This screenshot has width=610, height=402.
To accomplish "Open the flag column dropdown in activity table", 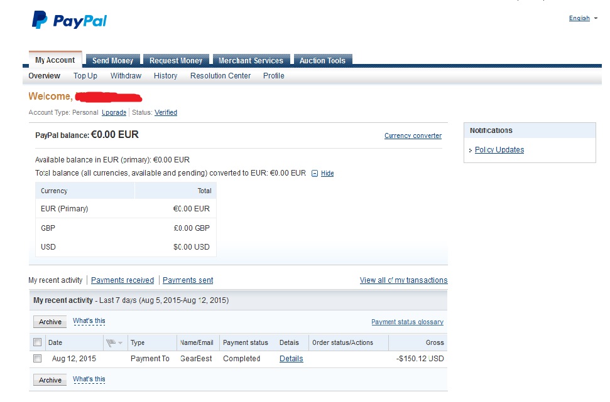I will coord(120,342).
